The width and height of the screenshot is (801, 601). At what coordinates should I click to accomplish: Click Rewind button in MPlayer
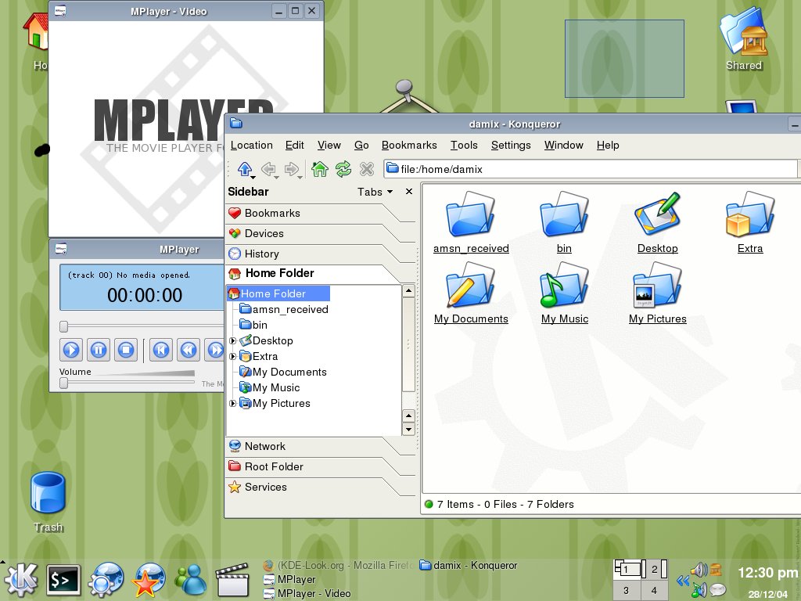189,350
